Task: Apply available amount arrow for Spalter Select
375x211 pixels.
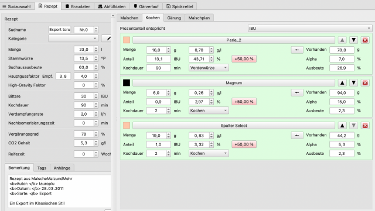Action: click(x=297, y=136)
